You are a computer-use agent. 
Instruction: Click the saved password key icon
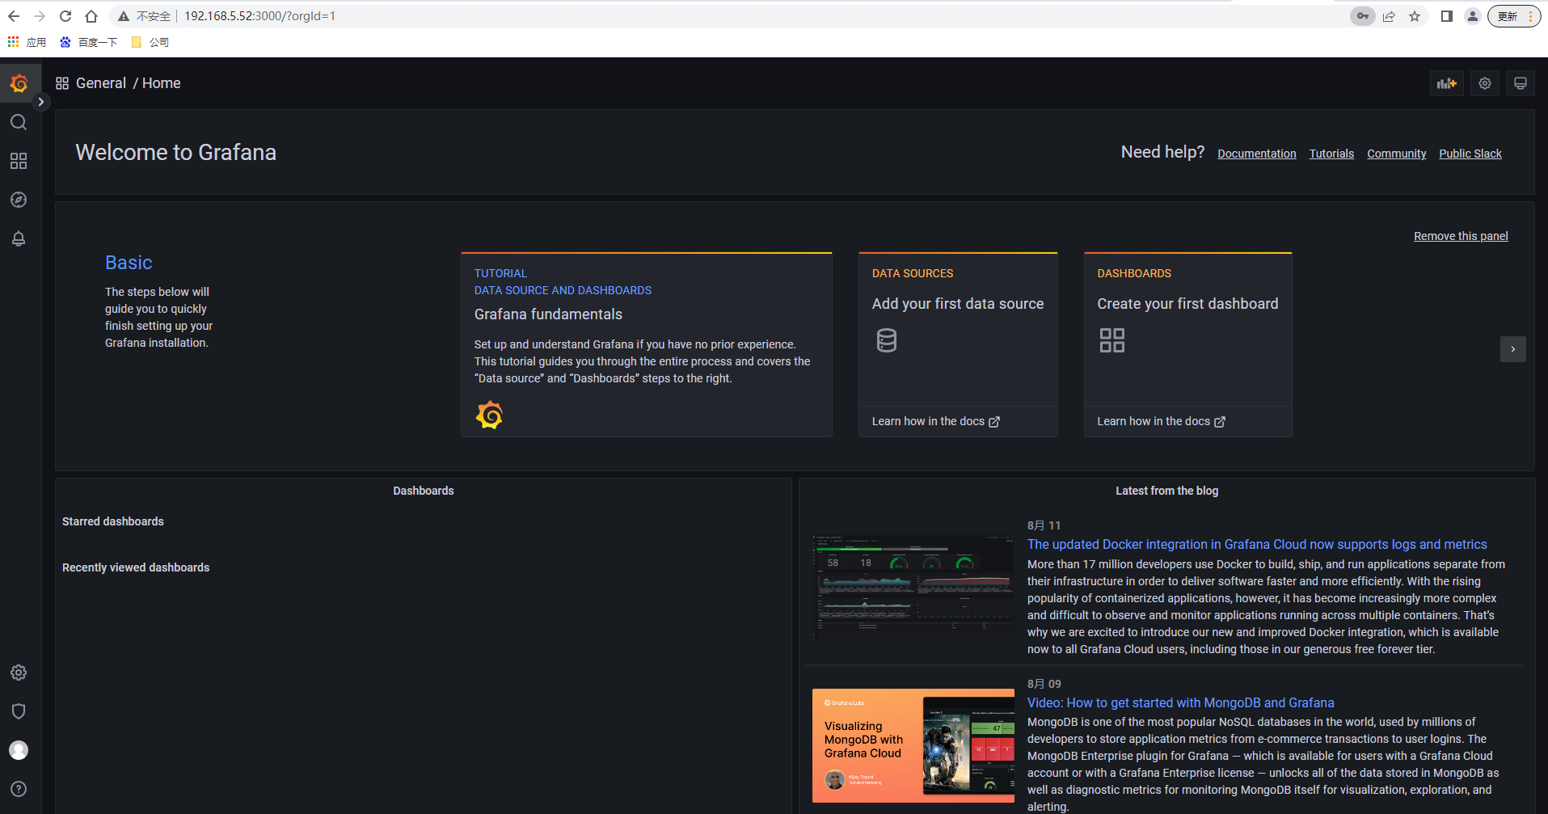coord(1363,16)
